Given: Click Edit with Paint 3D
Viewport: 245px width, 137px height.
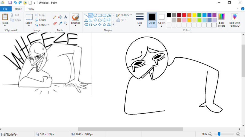Looking at the screenshot, I should coord(234,20).
